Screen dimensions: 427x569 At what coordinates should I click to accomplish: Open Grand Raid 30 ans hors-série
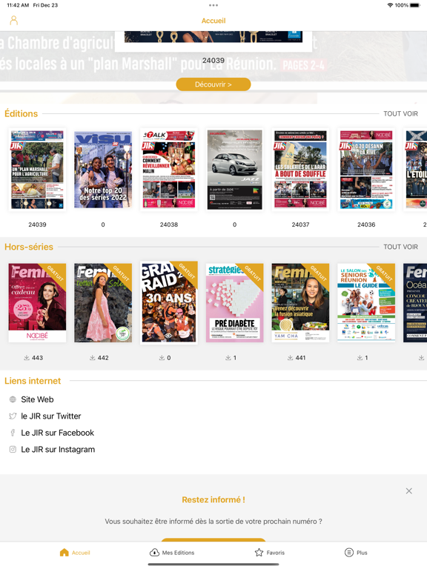coord(169,302)
